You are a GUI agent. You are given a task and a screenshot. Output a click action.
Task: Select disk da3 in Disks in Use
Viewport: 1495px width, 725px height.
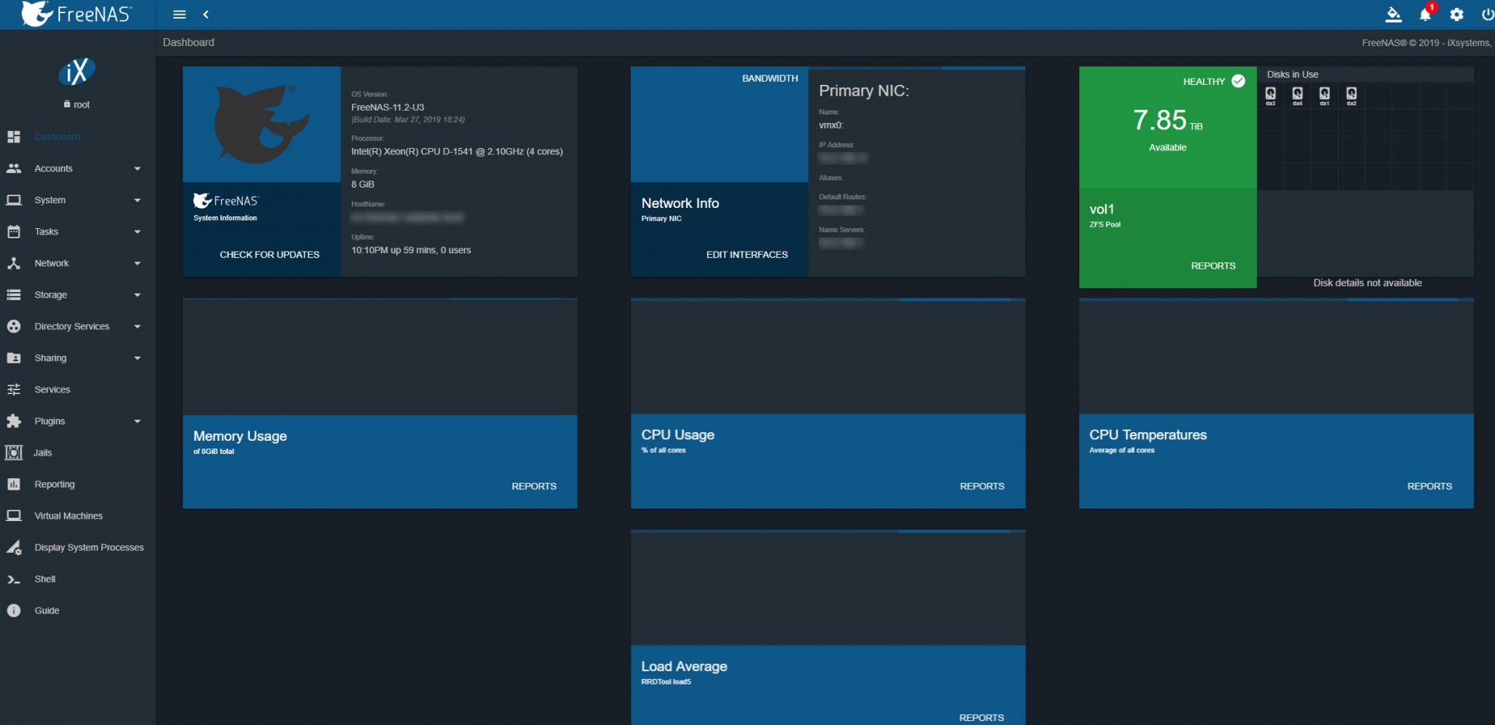pyautogui.click(x=1271, y=96)
